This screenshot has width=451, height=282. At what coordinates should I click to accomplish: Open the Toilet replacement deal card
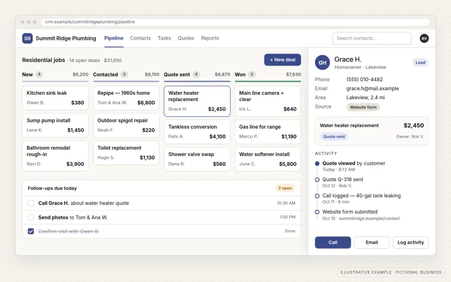(126, 153)
